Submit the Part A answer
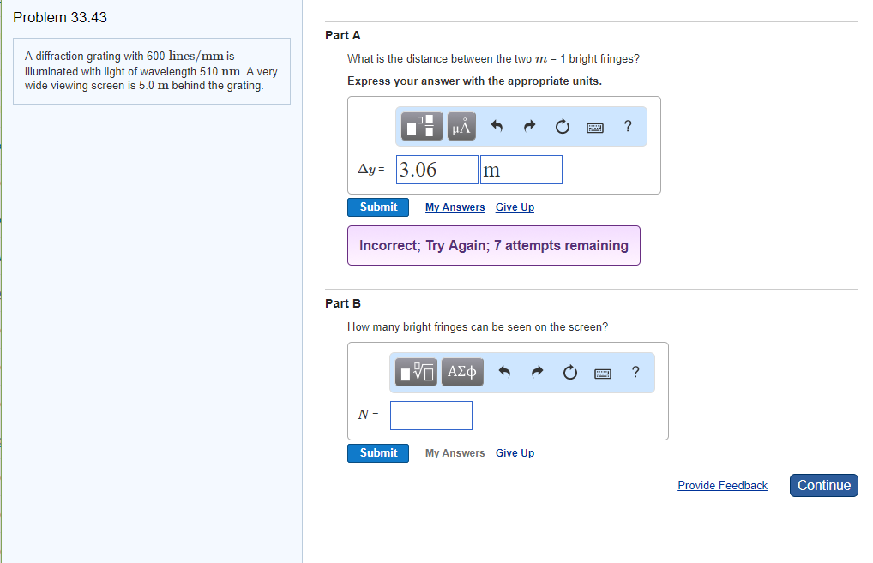The width and height of the screenshot is (873, 563). (378, 207)
